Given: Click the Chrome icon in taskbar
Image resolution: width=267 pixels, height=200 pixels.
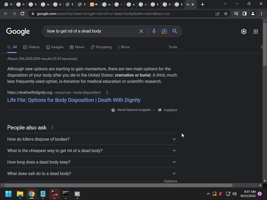Looking at the screenshot, I should 32,194.
